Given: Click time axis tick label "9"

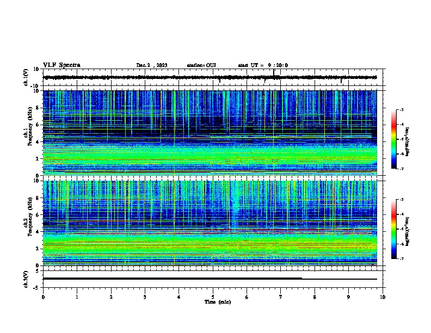Looking at the screenshot, I should [x=348, y=297].
